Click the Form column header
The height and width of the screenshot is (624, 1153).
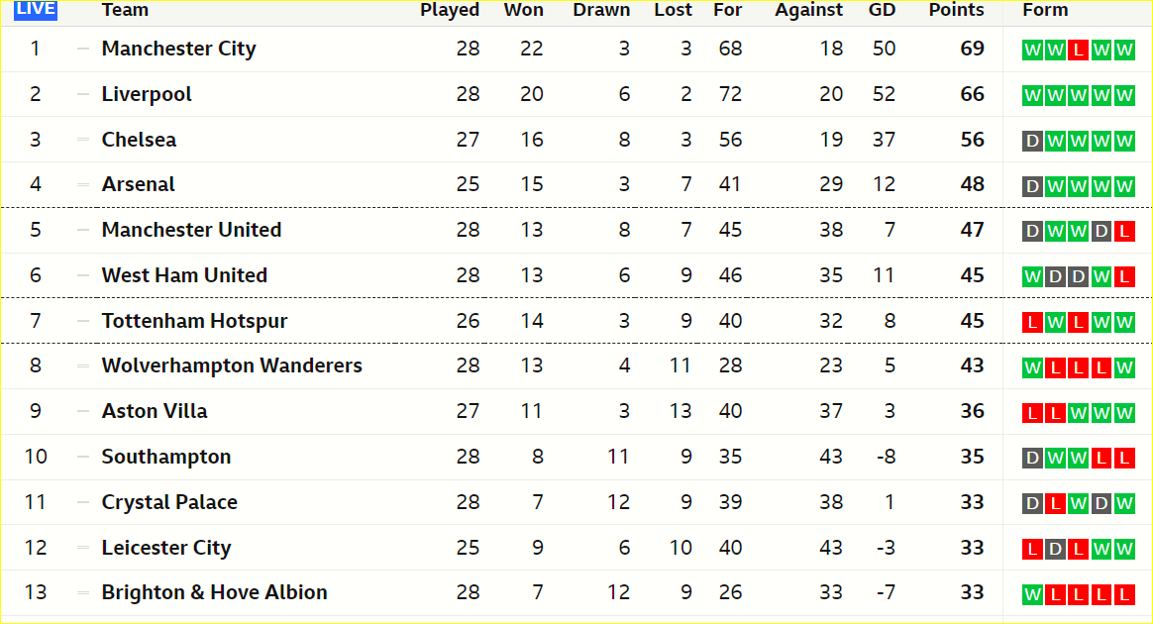tap(1045, 10)
